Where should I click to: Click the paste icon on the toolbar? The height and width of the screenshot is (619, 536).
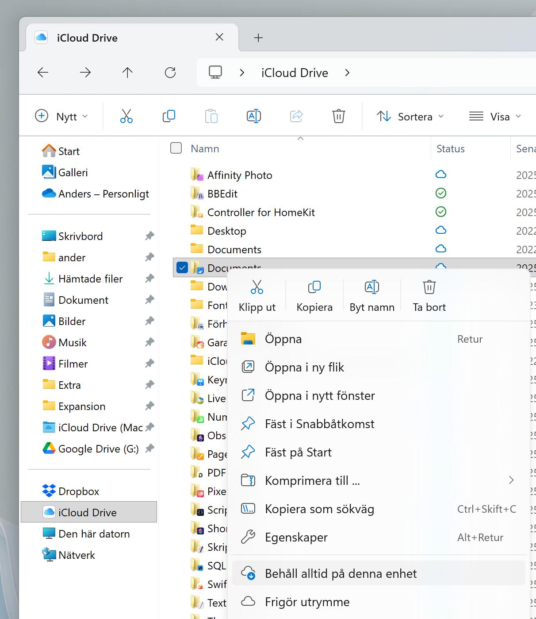tap(211, 116)
